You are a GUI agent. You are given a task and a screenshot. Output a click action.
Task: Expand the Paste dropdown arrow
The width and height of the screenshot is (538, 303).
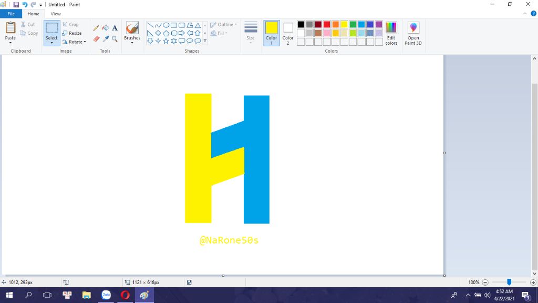[x=11, y=43]
